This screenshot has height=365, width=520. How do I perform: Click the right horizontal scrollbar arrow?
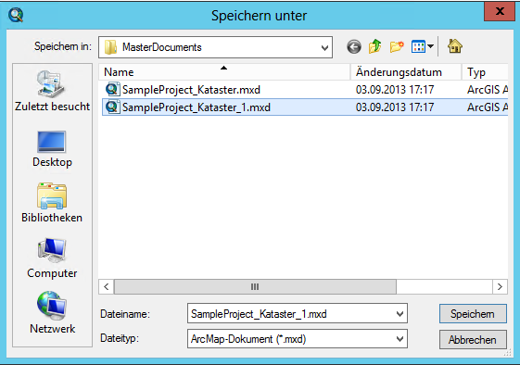[x=500, y=286]
